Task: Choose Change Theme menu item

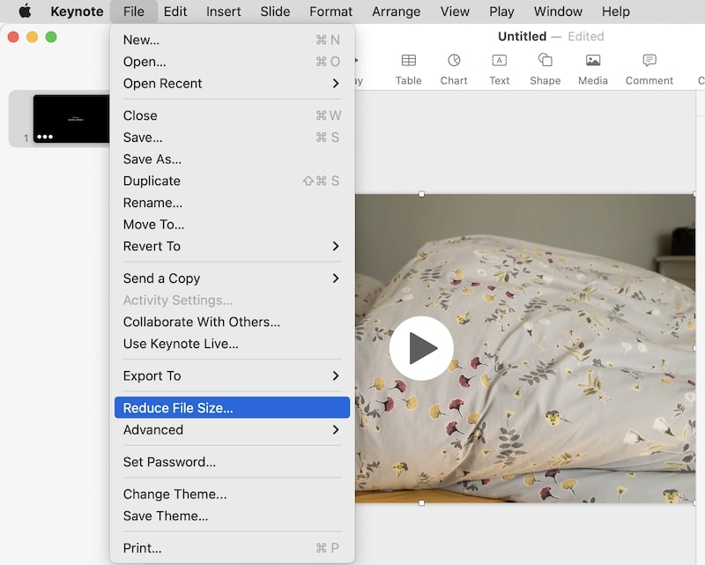Action: click(x=174, y=494)
